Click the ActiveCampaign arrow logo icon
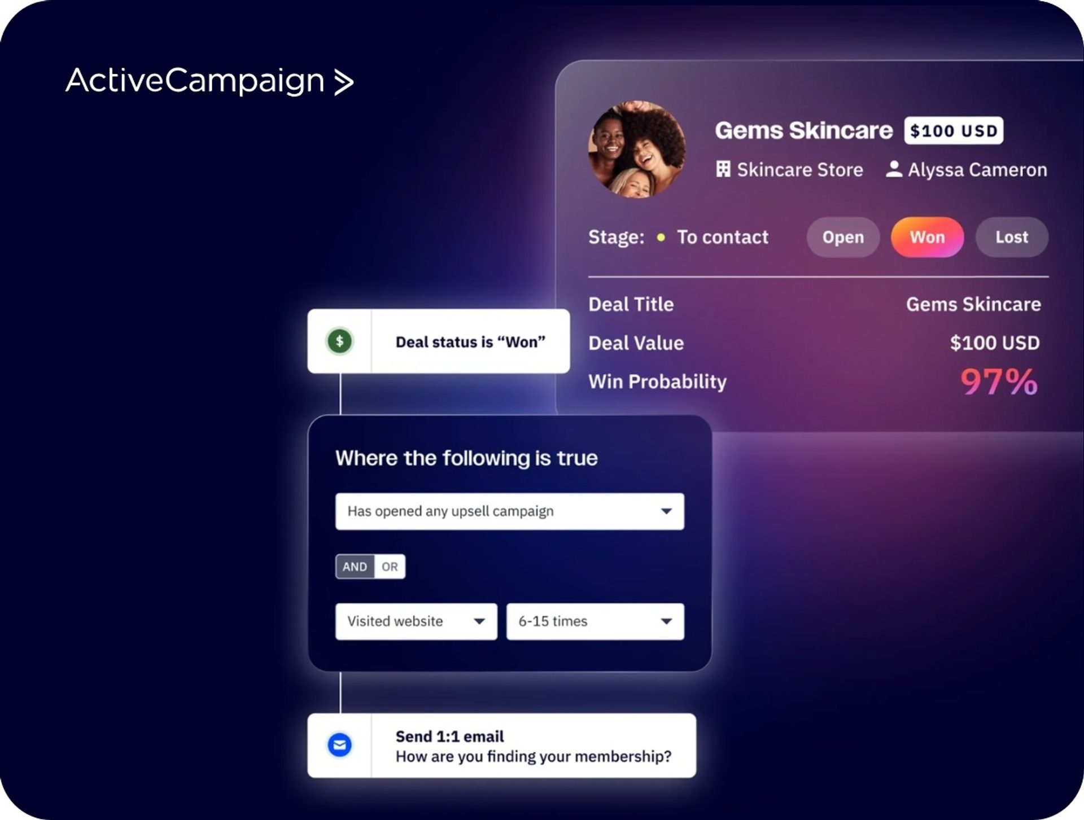This screenshot has height=820, width=1084. tap(344, 82)
